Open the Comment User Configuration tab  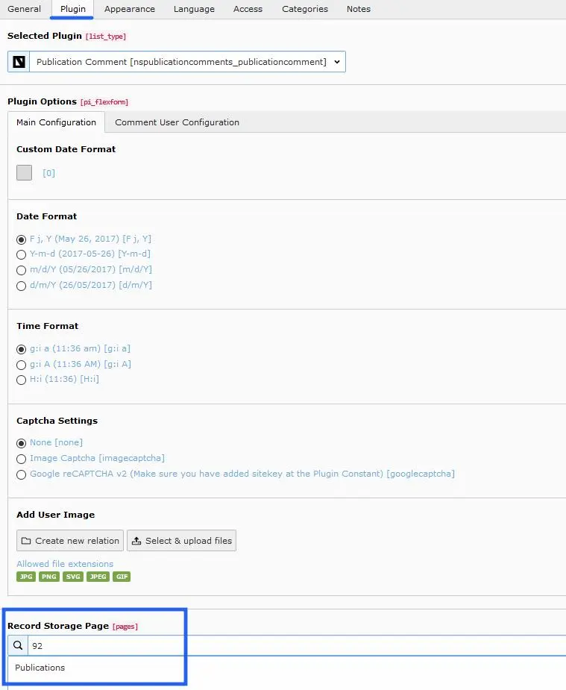pyautogui.click(x=177, y=122)
